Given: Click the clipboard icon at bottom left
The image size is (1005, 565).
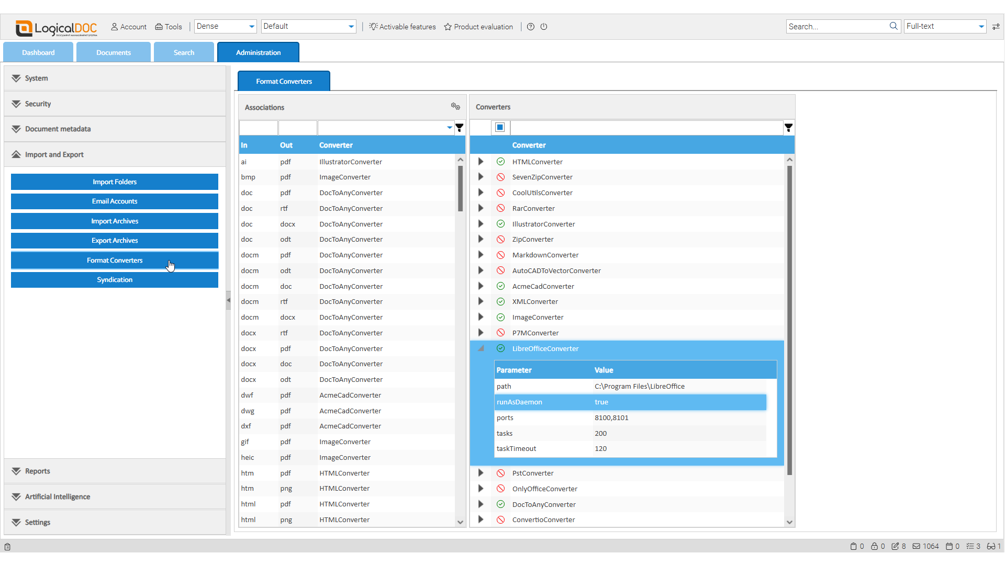Looking at the screenshot, I should point(7,547).
